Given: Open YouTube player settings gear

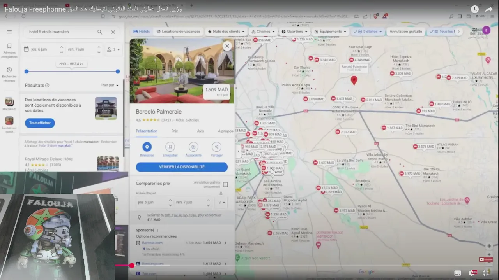Looking at the screenshot, I should point(472,273).
